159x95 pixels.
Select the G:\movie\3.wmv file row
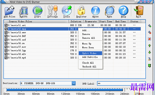coord(72,32)
